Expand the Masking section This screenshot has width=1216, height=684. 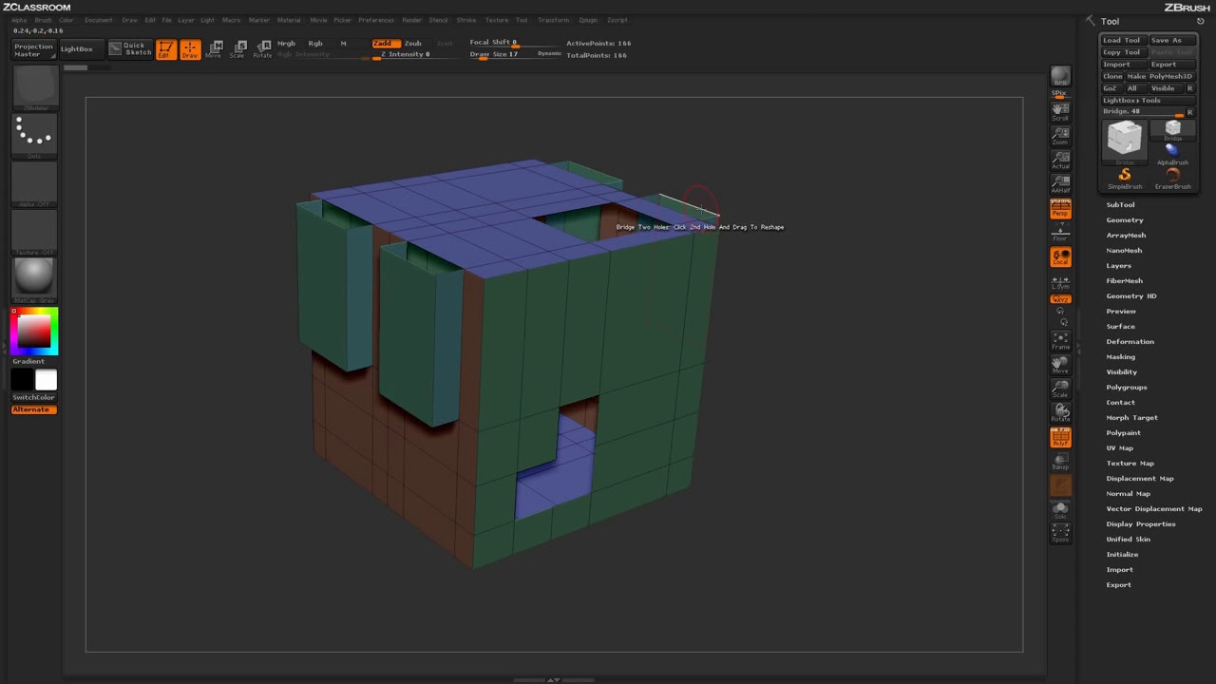[1121, 356]
